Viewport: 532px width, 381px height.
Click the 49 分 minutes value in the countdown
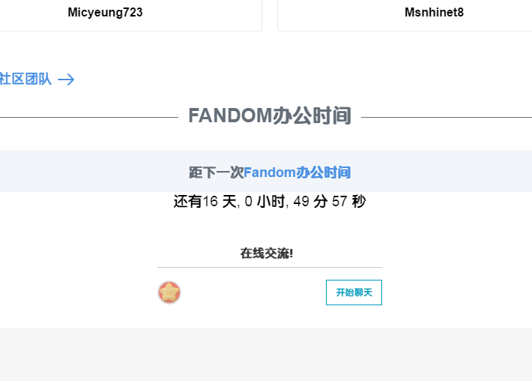click(x=310, y=201)
